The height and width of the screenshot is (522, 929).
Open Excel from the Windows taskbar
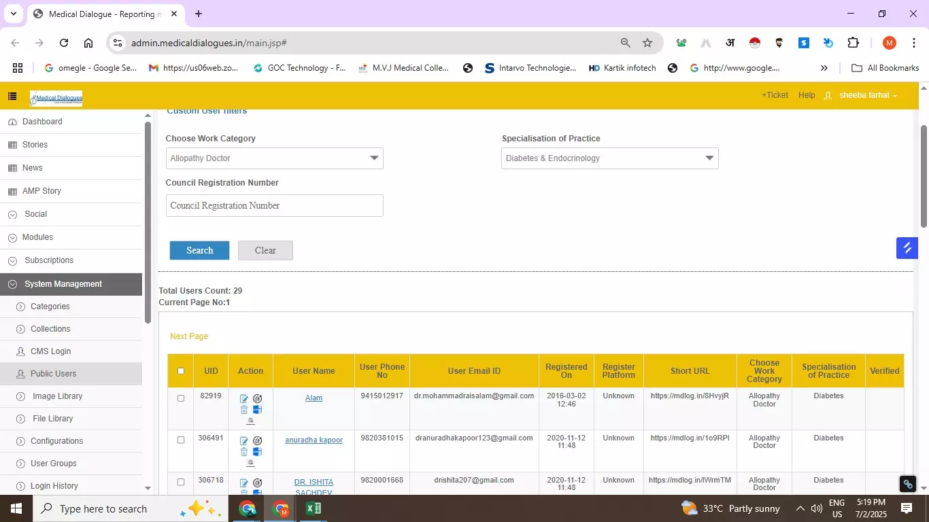click(313, 508)
